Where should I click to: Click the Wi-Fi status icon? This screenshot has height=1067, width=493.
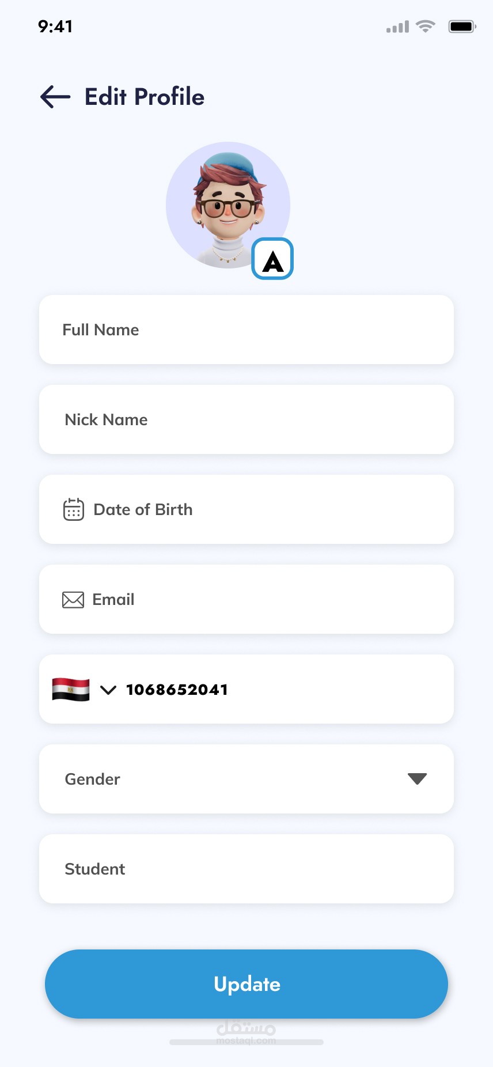pyautogui.click(x=426, y=27)
